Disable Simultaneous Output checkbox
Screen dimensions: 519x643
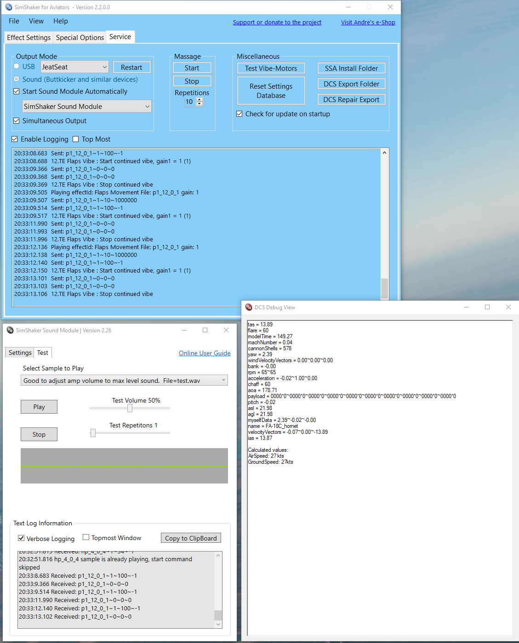(x=17, y=121)
